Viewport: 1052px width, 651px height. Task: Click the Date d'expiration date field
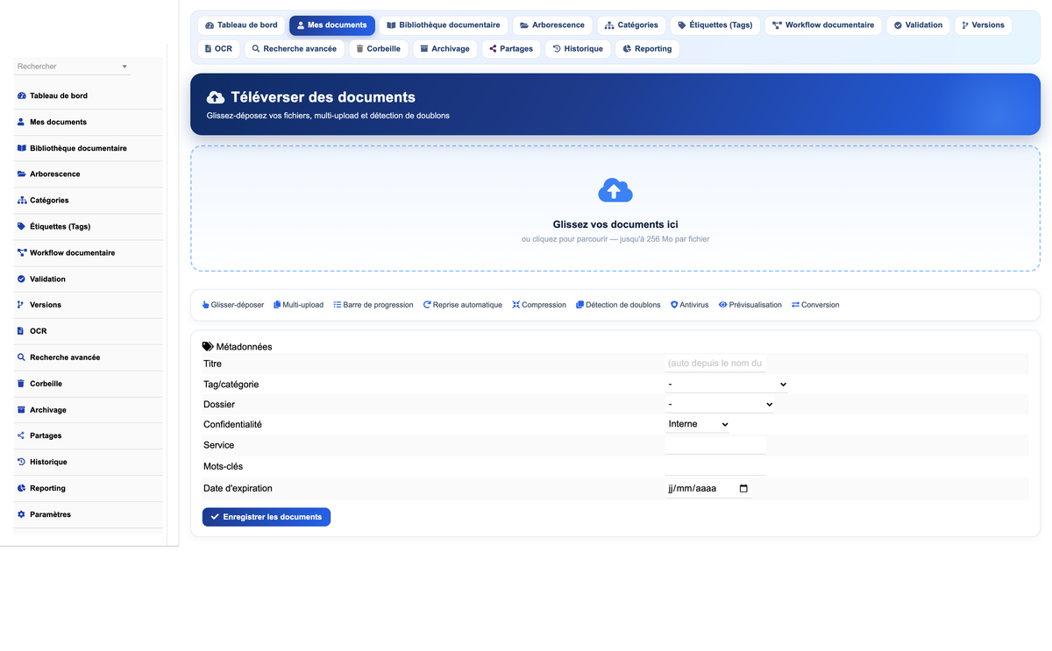click(708, 489)
